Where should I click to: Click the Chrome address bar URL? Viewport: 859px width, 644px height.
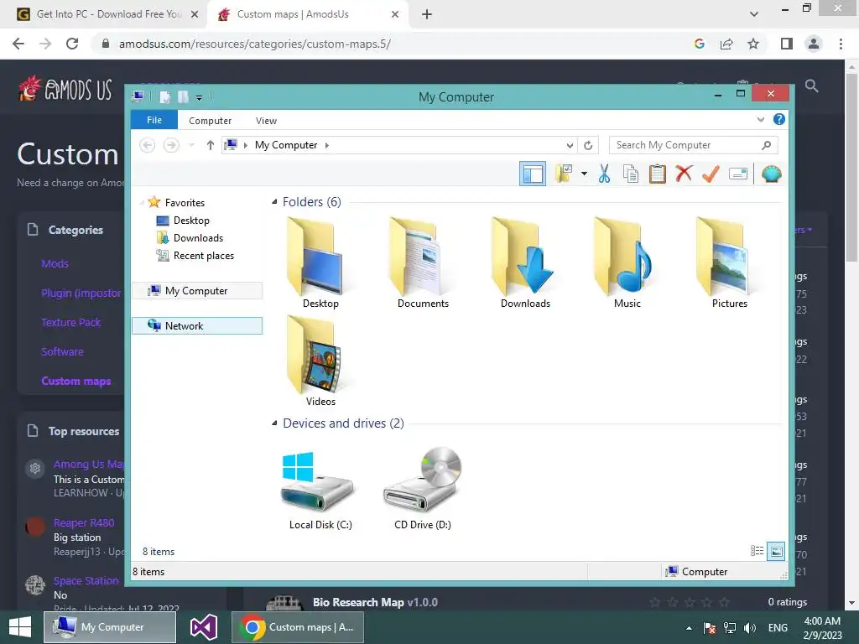[255, 44]
